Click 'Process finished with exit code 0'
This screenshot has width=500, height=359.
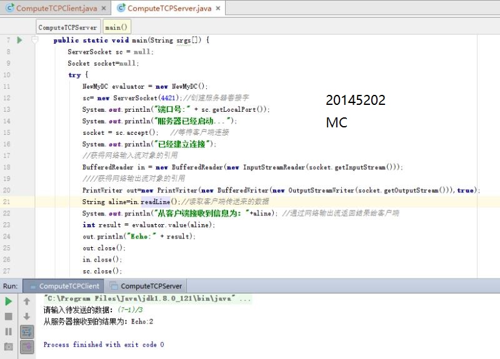(x=104, y=345)
